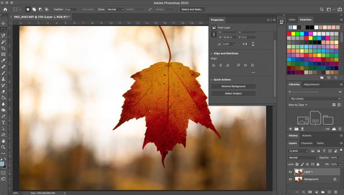Select the Move tool
344x195 pixels.
point(3,23)
